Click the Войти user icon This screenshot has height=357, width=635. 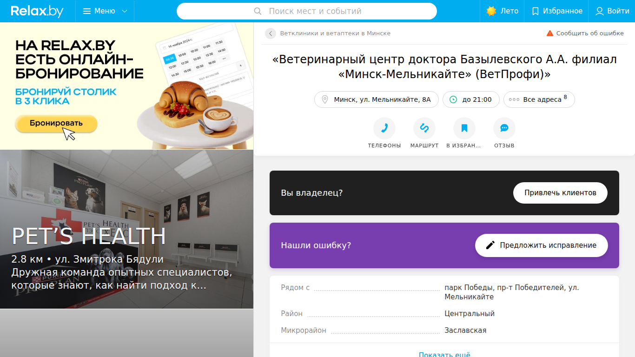pos(600,11)
